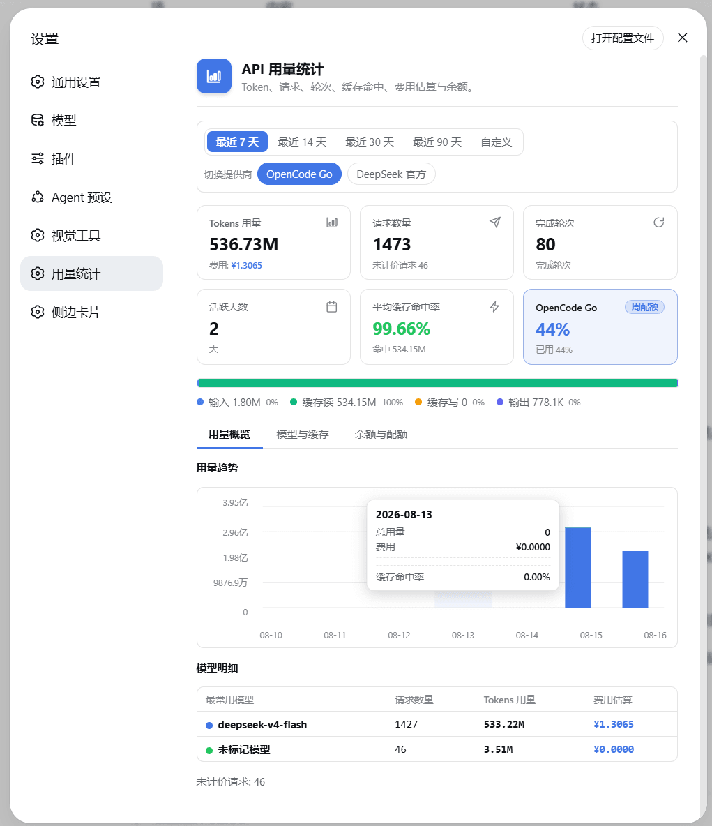The width and height of the screenshot is (712, 826).
Task: Click the 08-15 bar in usage chart
Action: click(577, 567)
